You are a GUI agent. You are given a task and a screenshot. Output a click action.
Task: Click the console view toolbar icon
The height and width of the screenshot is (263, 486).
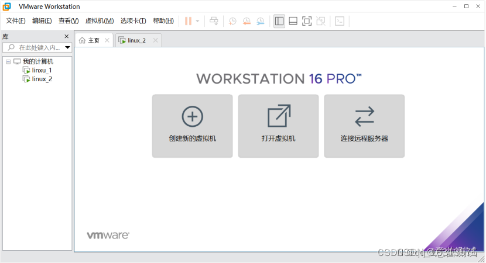coord(340,21)
